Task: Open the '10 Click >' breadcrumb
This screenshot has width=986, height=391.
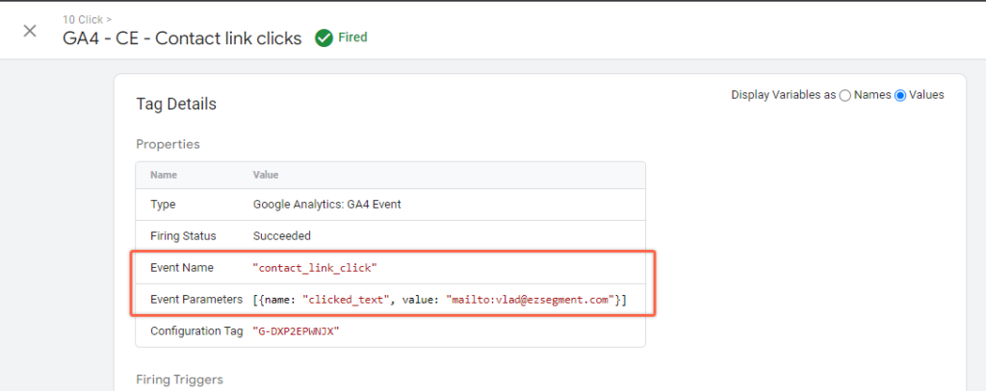Action: [88, 20]
